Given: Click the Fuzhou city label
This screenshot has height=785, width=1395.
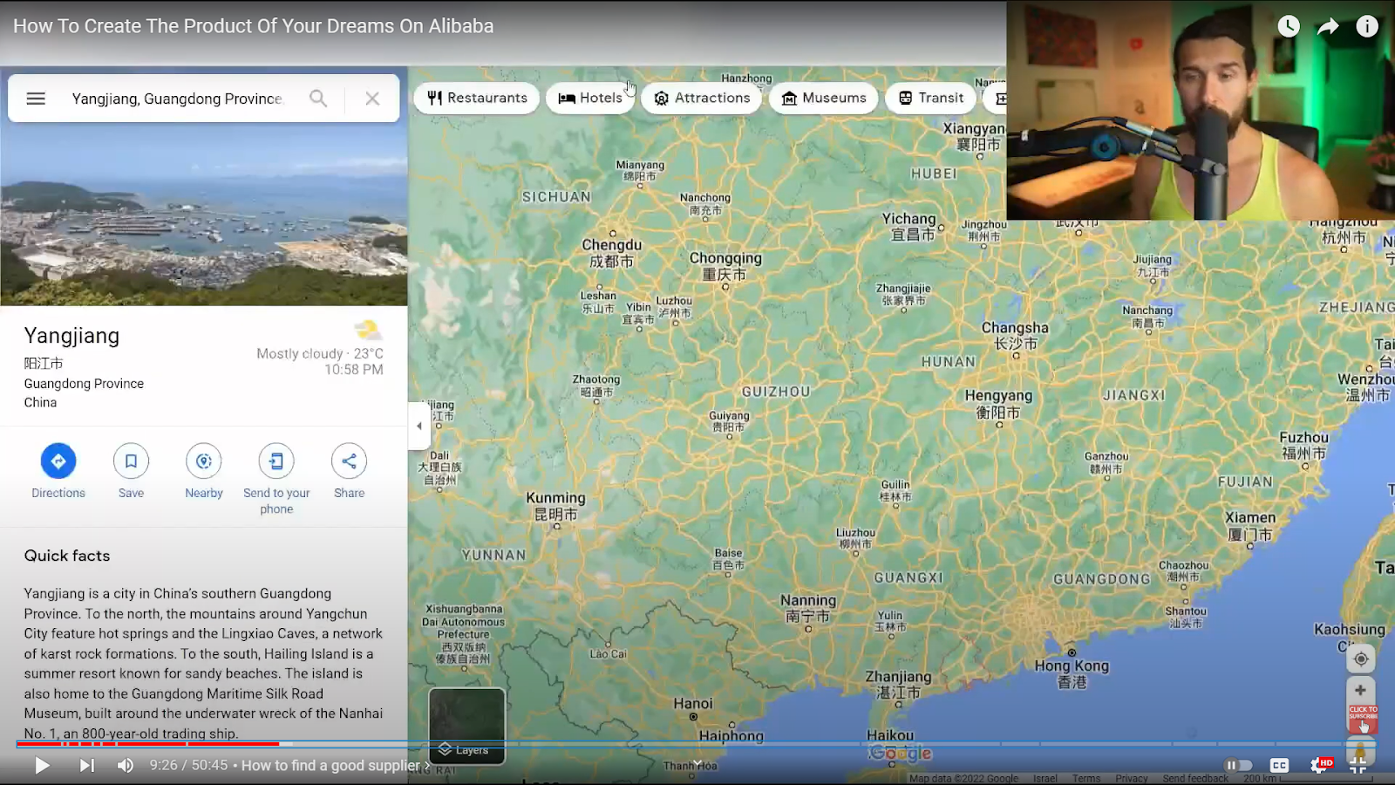Looking at the screenshot, I should (1303, 445).
